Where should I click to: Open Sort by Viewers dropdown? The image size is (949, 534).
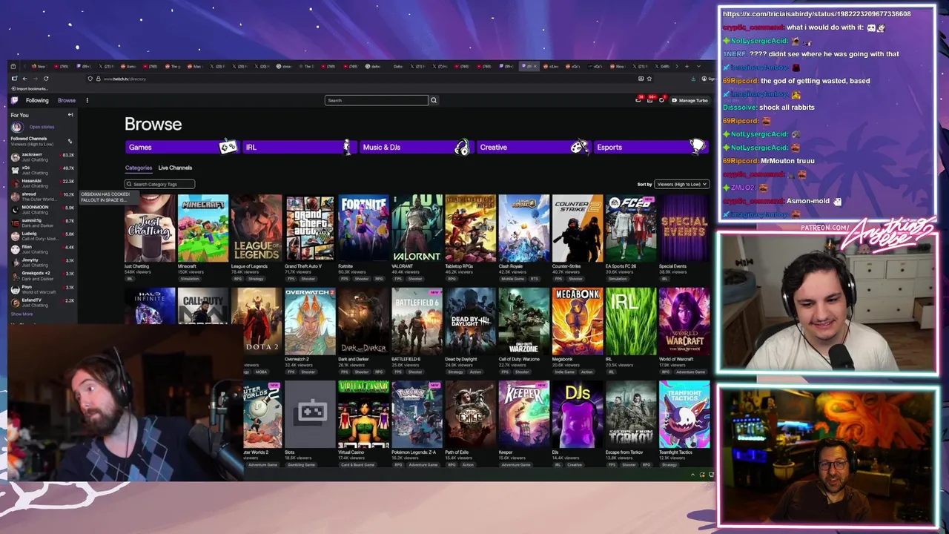pyautogui.click(x=681, y=184)
